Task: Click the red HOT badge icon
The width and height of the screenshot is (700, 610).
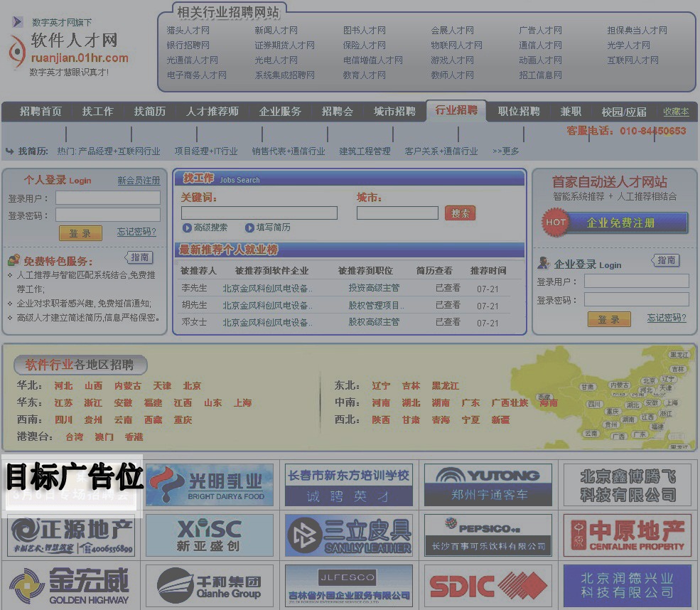Action: pos(555,222)
